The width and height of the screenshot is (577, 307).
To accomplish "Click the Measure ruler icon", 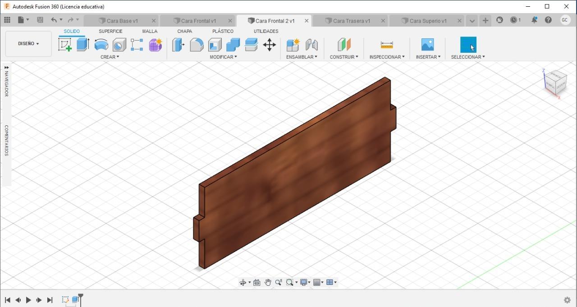I will 387,45.
